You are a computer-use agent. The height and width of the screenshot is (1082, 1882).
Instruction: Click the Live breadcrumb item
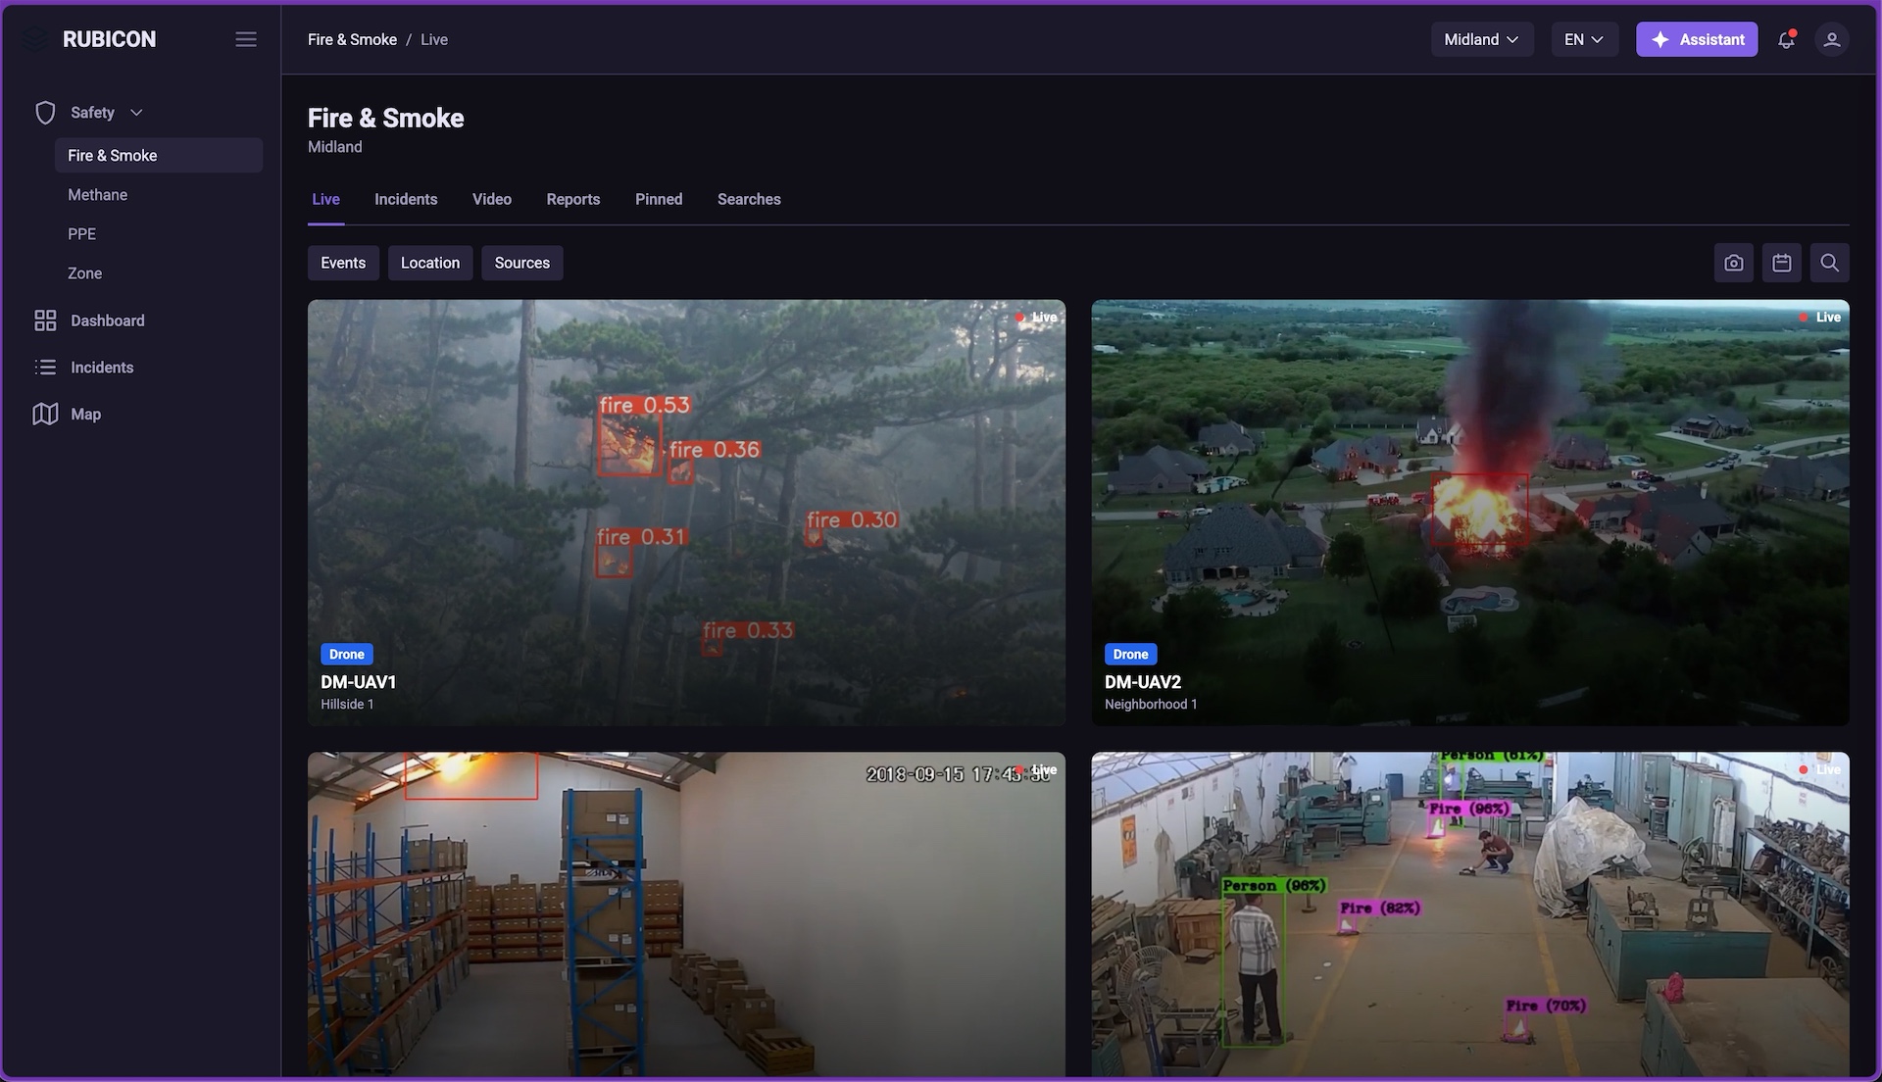pyautogui.click(x=434, y=39)
